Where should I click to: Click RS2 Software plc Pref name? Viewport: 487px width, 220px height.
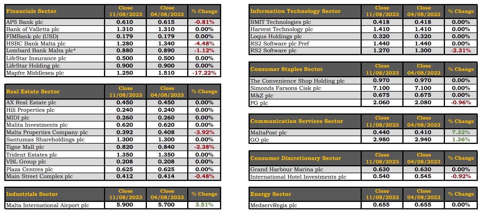click(x=279, y=44)
